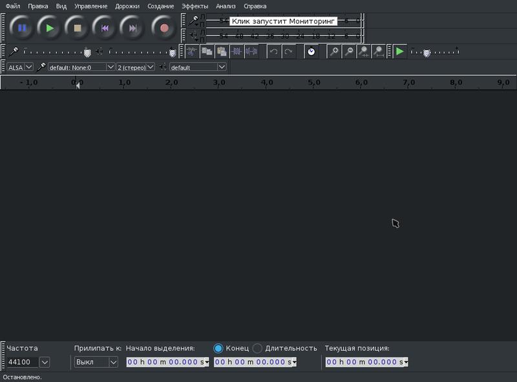
Task: Open the Эффекты menu
Action: click(195, 6)
